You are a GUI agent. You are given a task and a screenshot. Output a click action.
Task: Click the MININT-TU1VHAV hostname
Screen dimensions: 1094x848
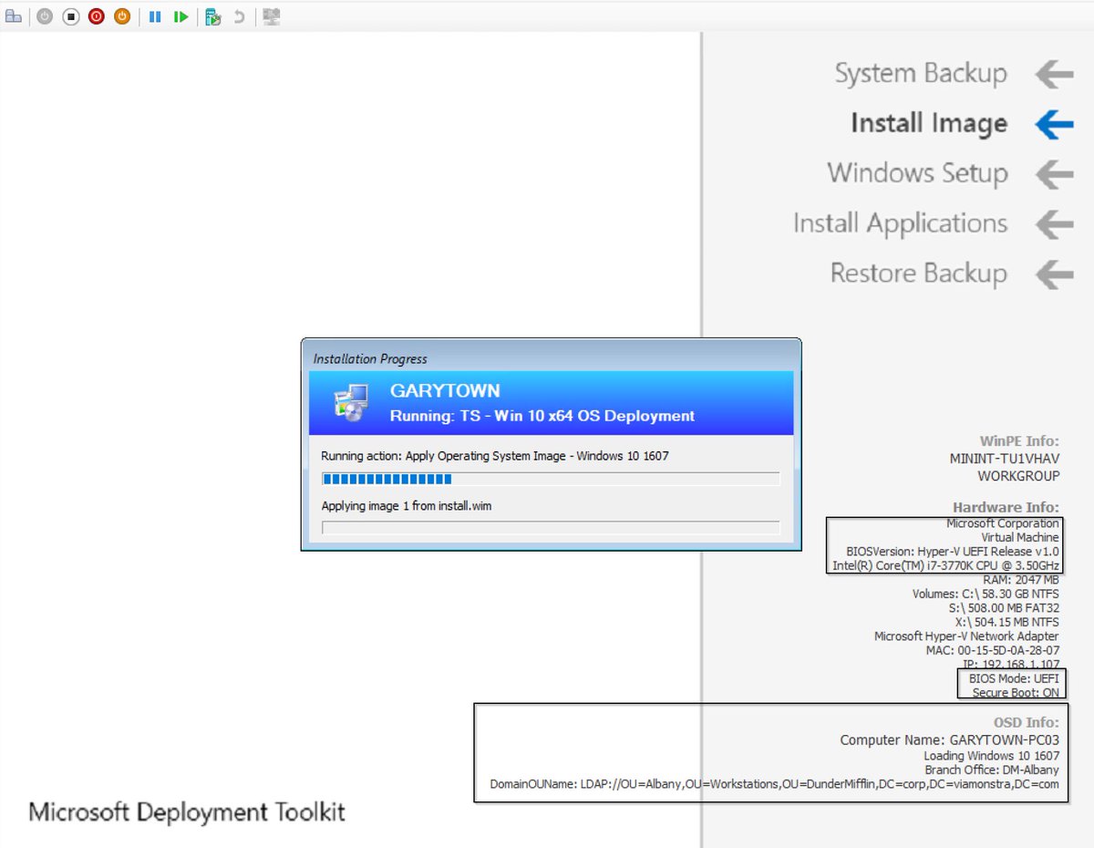coord(1005,460)
